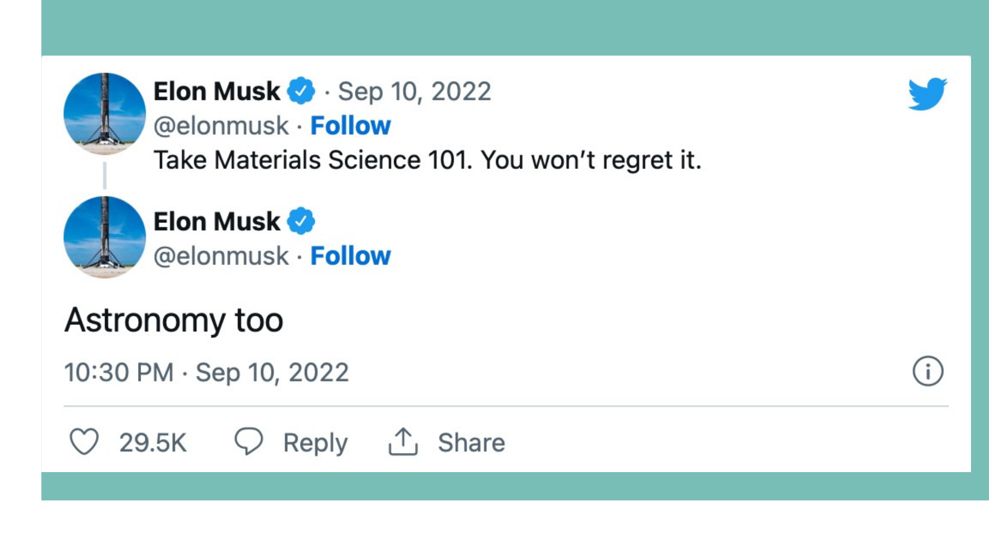Click the Share text label
989x556 pixels.
pyautogui.click(x=471, y=443)
